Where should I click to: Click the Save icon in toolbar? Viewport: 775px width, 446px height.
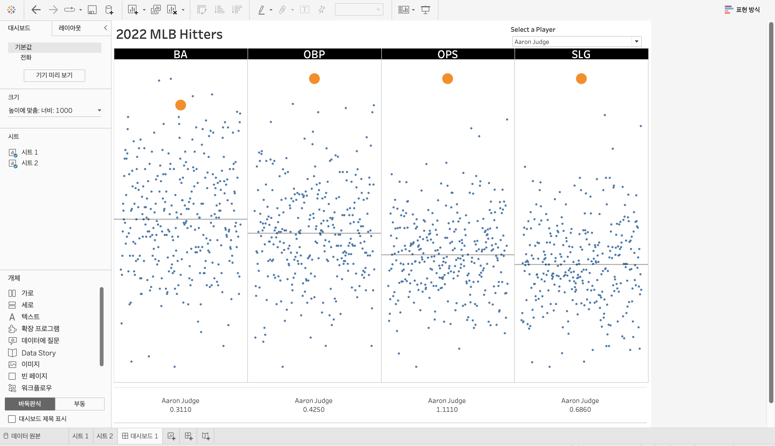click(x=92, y=10)
